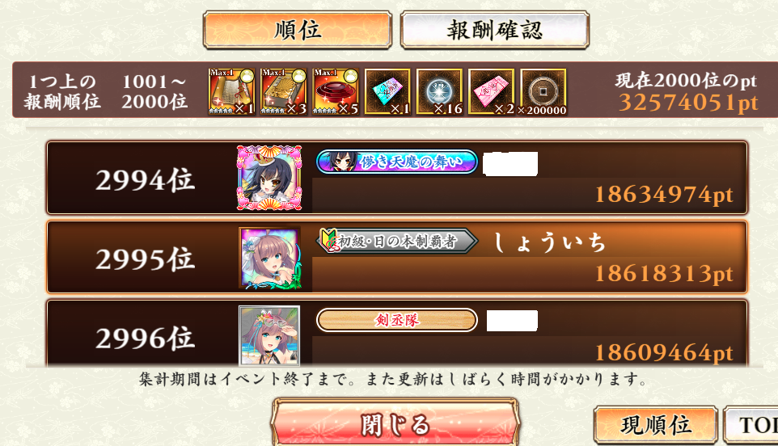Switch to the 順位 ranking tab
The image size is (778, 446).
click(297, 30)
